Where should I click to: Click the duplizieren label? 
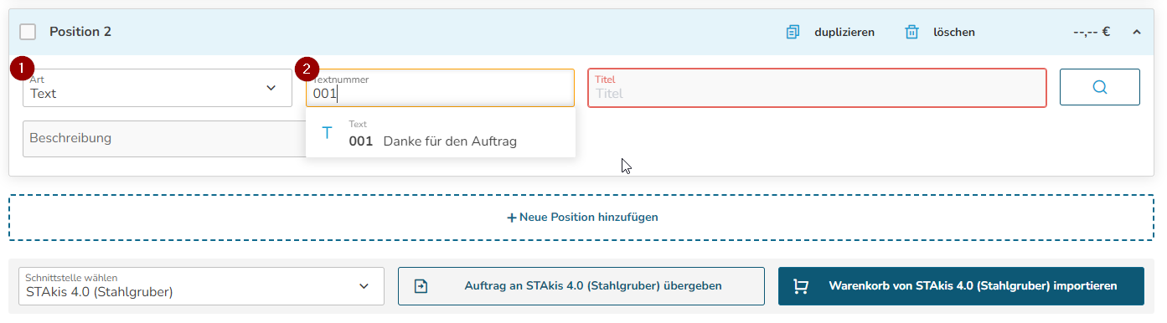click(x=844, y=33)
